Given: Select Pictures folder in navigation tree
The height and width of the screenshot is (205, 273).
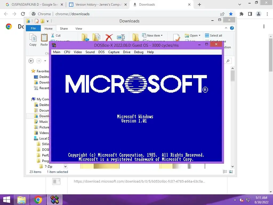Looking at the screenshot, I should (x=42, y=127).
